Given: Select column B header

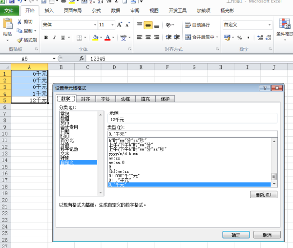Looking at the screenshot, I should (x=61, y=67).
